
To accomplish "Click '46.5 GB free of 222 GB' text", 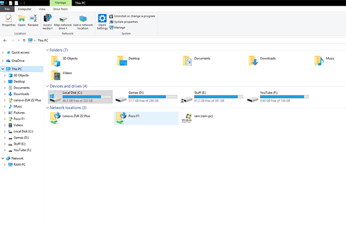I will pos(77,101).
